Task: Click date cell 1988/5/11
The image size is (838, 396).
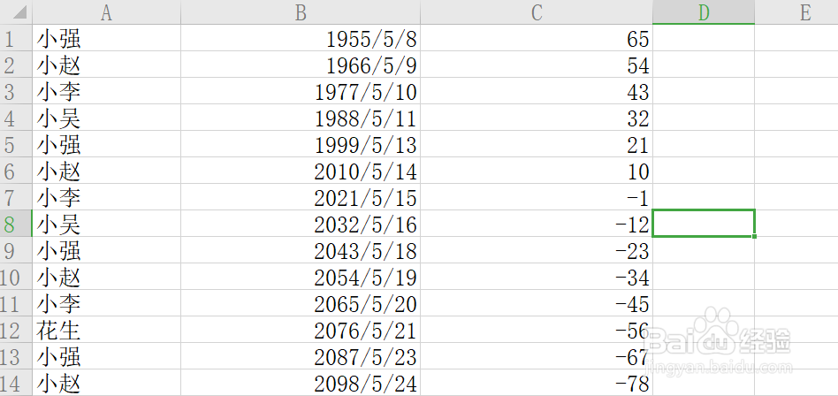Action: click(301, 118)
